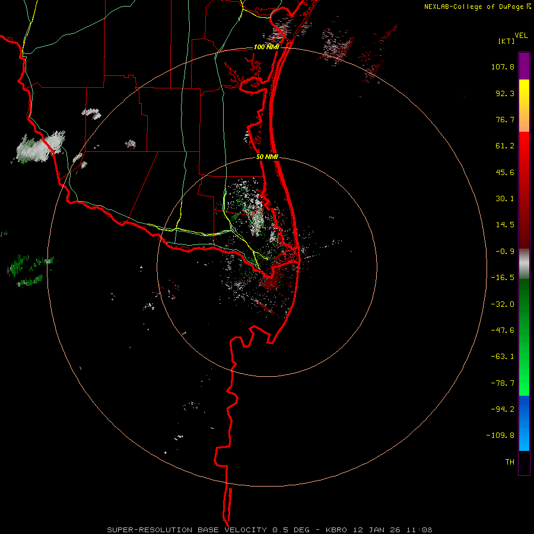Click the green segment of the color bar

(x=524, y=337)
